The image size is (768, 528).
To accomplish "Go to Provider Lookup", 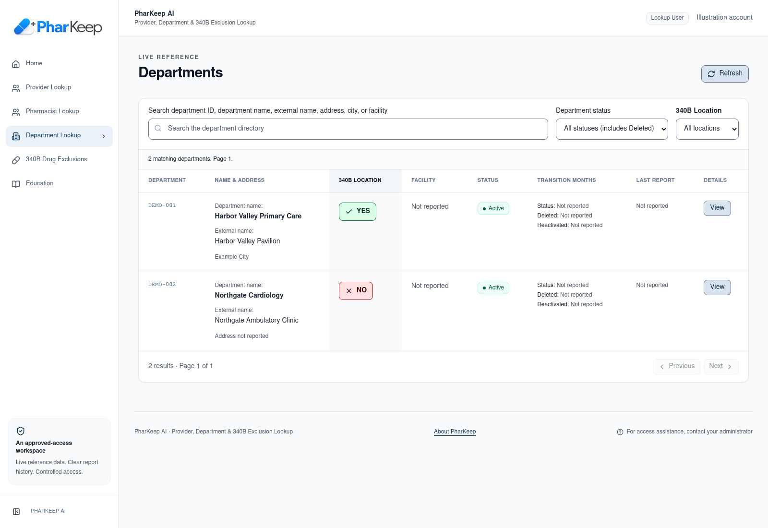I will coord(59,87).
